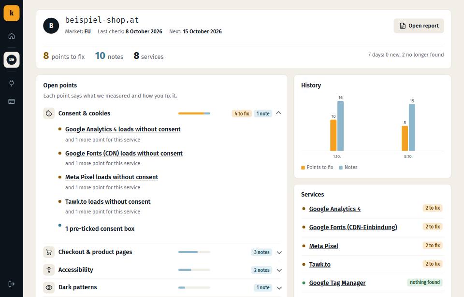Click 2 to fix badge for Google Analytics 4
464x297 pixels.
[433, 208]
